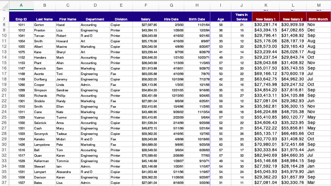This screenshot has width=331, height=186.
Task: Select column K header
Action: tap(266, 5)
